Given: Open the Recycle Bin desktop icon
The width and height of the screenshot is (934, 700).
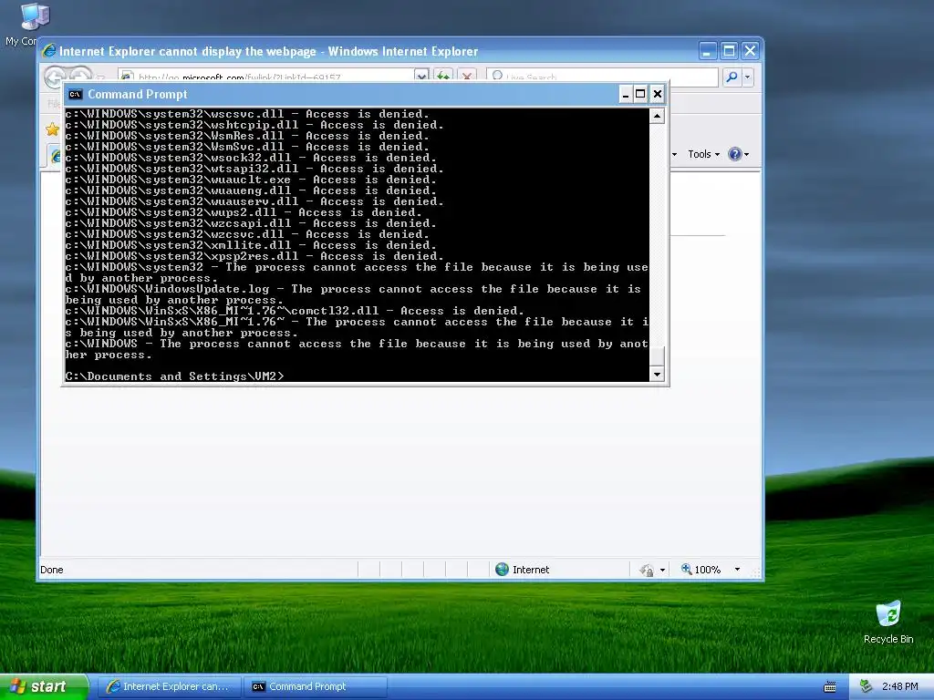Looking at the screenshot, I should [x=888, y=614].
